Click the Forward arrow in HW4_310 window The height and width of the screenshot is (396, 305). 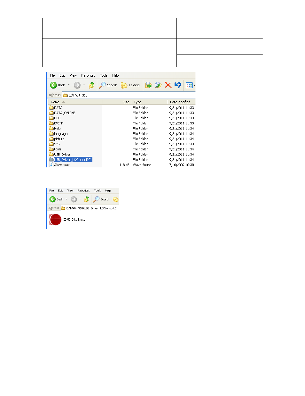pos(77,85)
